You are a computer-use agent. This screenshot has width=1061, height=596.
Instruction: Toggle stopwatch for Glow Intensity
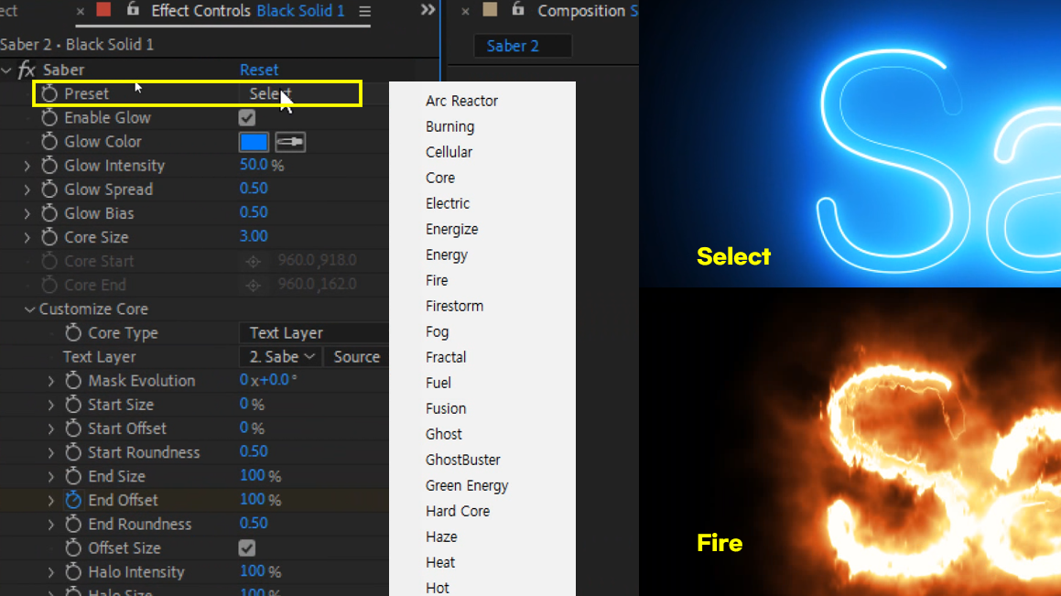tap(49, 165)
